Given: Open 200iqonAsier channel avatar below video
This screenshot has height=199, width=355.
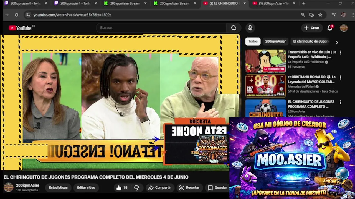Looking at the screenshot, I should point(8,187).
